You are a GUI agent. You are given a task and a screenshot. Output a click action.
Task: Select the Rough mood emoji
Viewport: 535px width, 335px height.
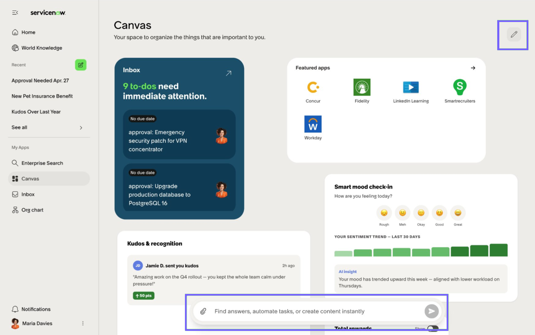point(384,213)
